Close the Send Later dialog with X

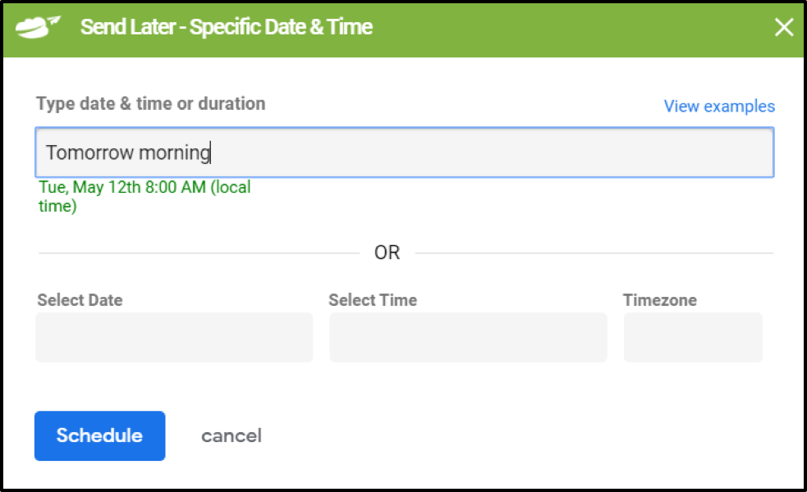pos(784,27)
